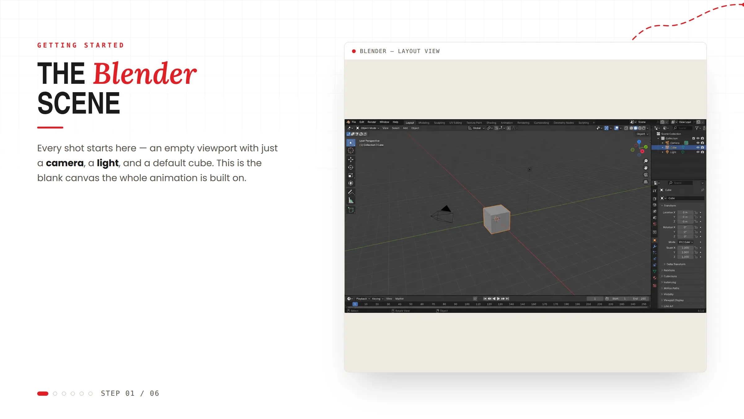The height and width of the screenshot is (419, 744).
Task: Toggle the Scale X lock icon
Action: pos(696,248)
